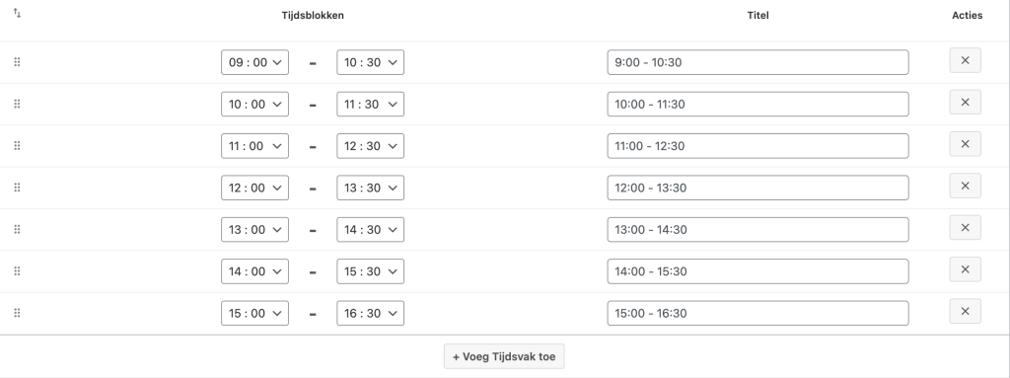Click the sort arrows icon in header
The width and height of the screenshot is (1010, 378).
(18, 14)
